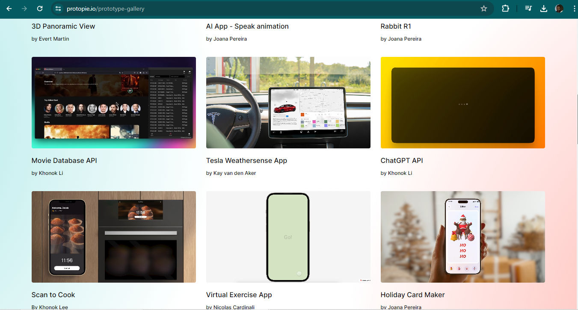This screenshot has width=578, height=310.
Task: Open the ChatGPT API prototype thumbnail
Action: pos(462,103)
